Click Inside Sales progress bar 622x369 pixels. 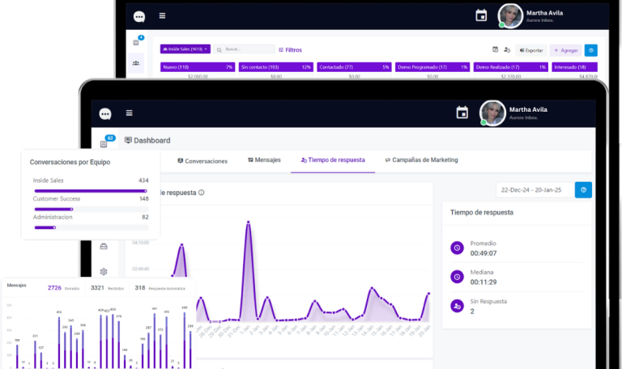(x=92, y=191)
